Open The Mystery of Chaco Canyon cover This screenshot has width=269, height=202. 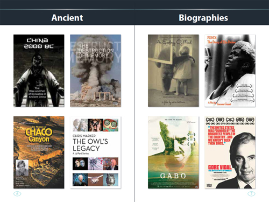tap(39, 152)
